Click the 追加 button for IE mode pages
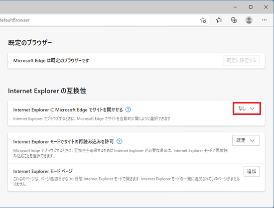The height and width of the screenshot is (208, 274). [x=252, y=171]
